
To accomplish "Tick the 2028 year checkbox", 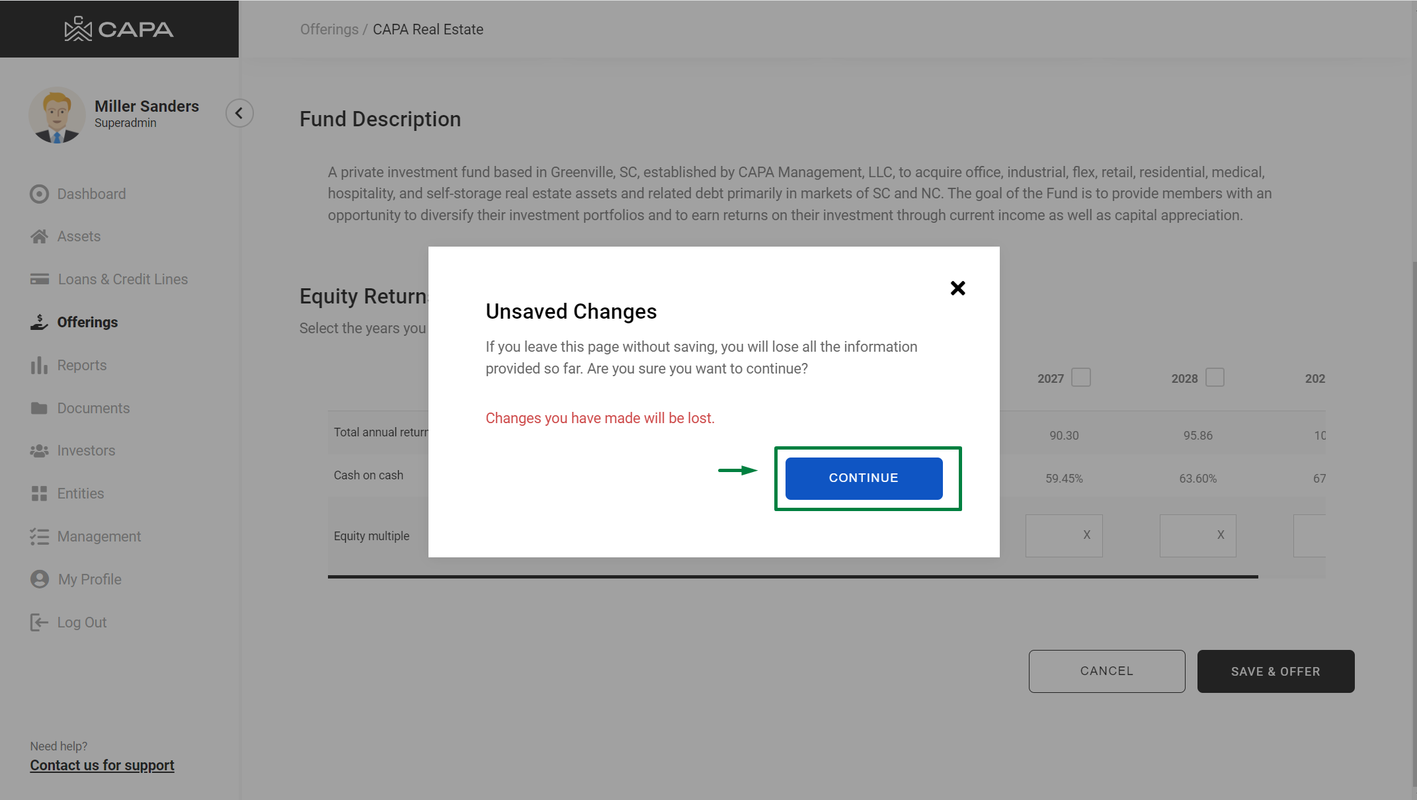I will [x=1215, y=378].
